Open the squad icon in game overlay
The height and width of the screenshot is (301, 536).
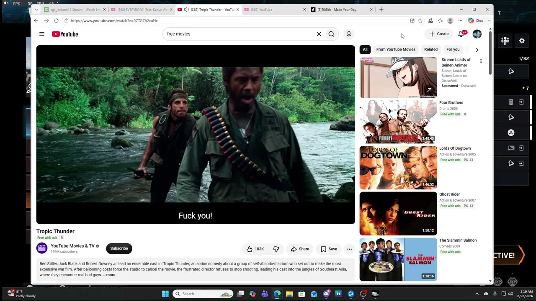click(505, 41)
